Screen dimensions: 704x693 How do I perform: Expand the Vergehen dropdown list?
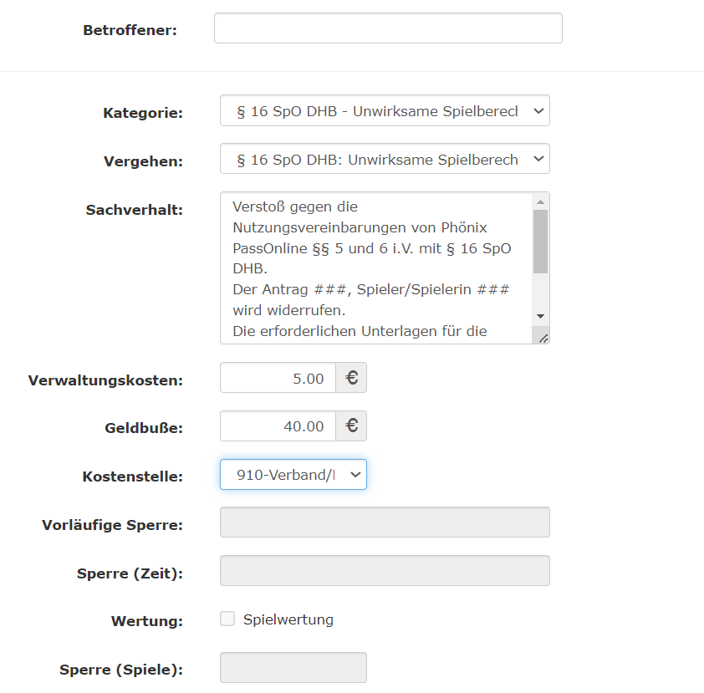click(x=385, y=160)
